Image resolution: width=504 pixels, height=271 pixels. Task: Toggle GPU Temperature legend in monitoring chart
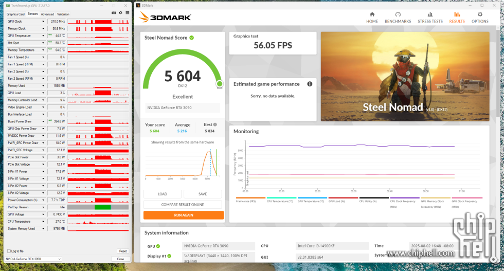coord(312,200)
